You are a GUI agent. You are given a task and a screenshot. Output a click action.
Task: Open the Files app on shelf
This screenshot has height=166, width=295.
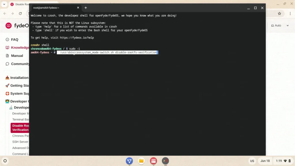pos(141,161)
